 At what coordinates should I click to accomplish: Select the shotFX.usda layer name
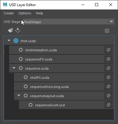39,78
